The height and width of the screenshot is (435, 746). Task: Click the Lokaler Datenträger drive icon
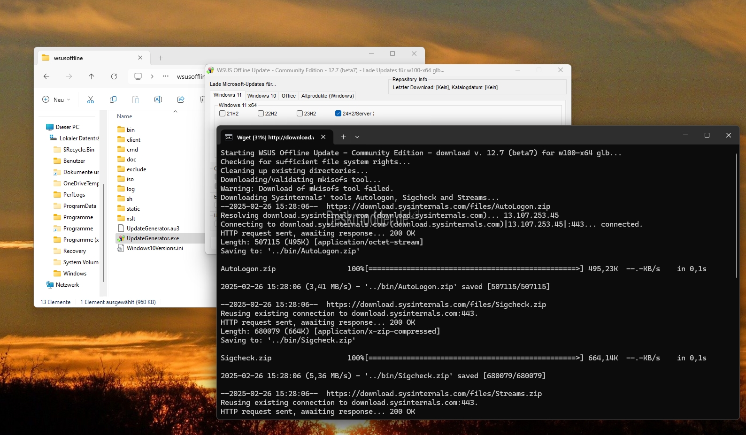click(x=54, y=138)
